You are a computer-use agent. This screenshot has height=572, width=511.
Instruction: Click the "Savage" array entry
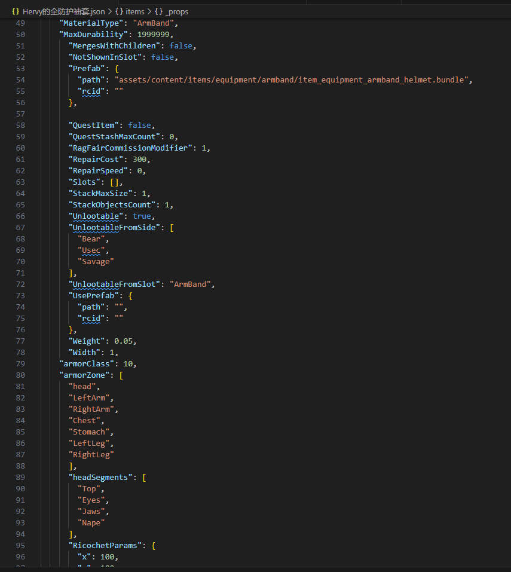96,261
